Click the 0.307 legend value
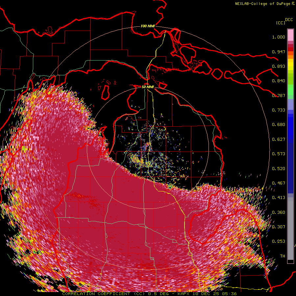Screen dimensions: 296x296 (279, 227)
